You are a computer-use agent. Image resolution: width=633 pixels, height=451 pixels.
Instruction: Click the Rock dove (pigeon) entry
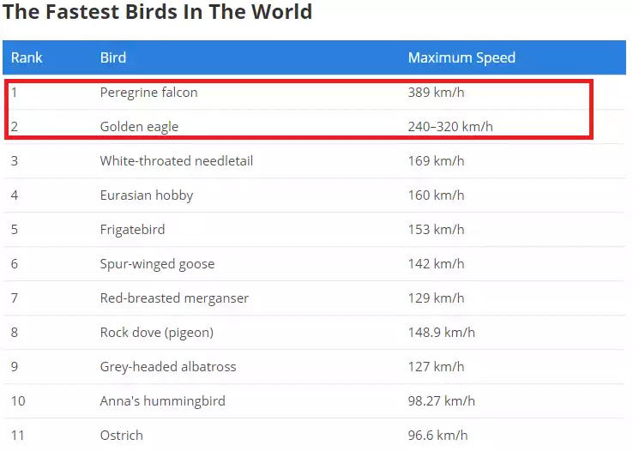(x=157, y=333)
